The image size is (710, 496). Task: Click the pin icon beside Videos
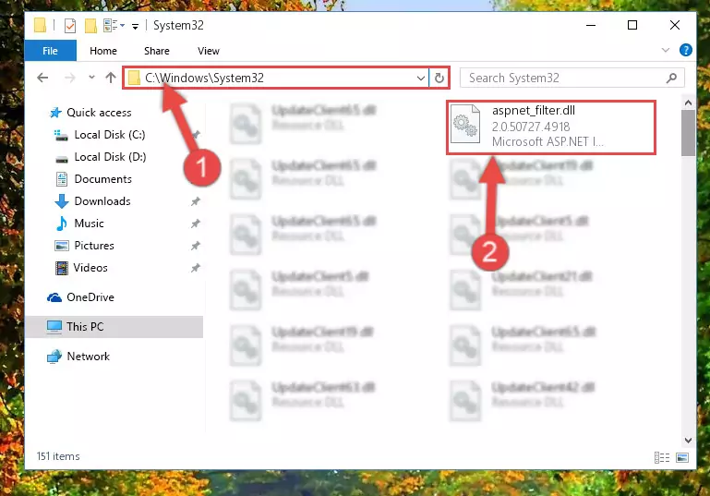coord(195,268)
